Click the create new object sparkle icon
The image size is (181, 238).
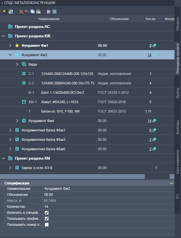5,12
